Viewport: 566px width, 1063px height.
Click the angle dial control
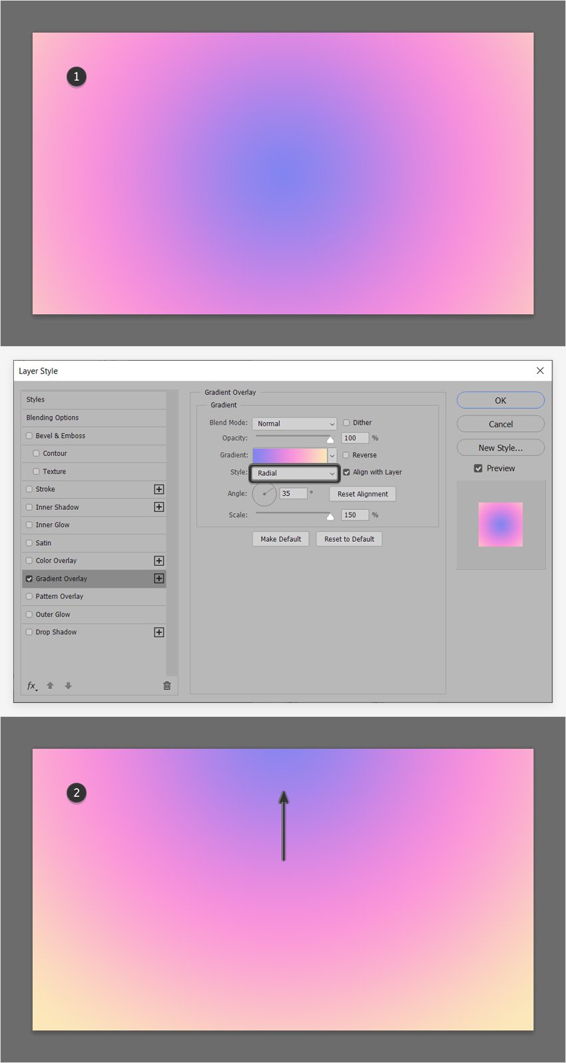pyautogui.click(x=264, y=494)
